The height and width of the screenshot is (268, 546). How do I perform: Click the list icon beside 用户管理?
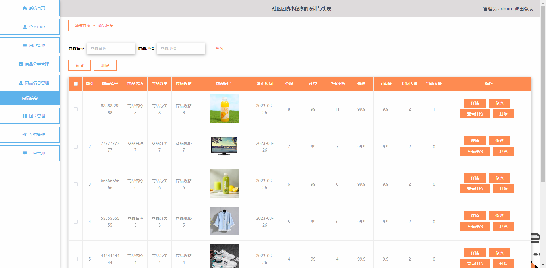click(25, 45)
